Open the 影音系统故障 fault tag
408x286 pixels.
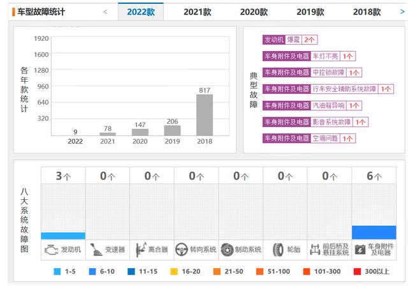click(316, 122)
